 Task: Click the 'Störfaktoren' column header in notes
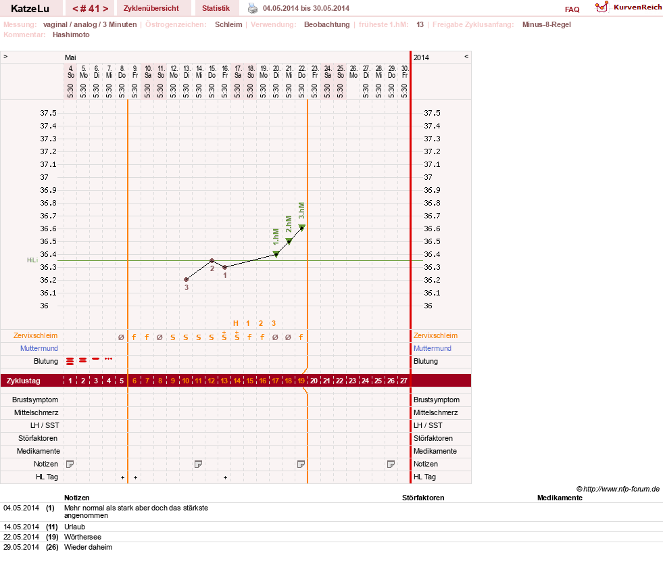click(423, 498)
